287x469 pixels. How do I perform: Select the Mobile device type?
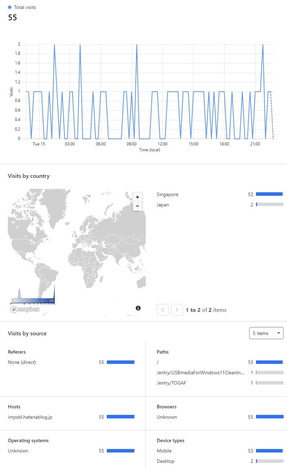(x=165, y=451)
